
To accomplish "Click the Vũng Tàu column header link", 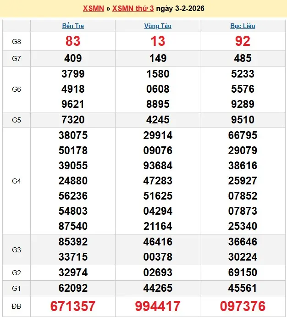I will (158, 26).
